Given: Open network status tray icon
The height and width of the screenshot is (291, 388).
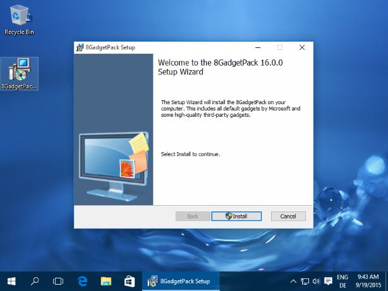Looking at the screenshot, I should [305, 281].
